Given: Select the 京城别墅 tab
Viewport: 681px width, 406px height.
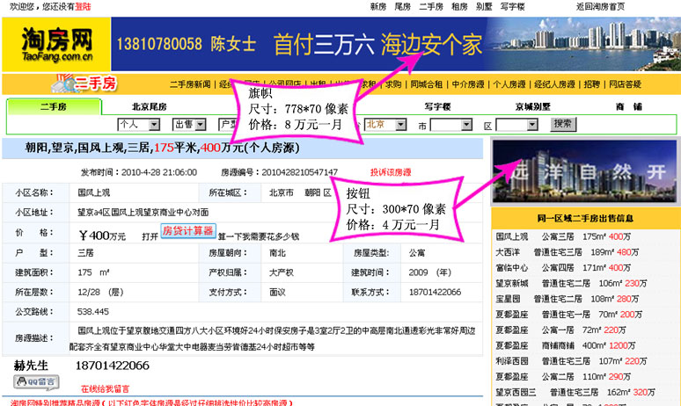Looking at the screenshot, I should [x=533, y=106].
